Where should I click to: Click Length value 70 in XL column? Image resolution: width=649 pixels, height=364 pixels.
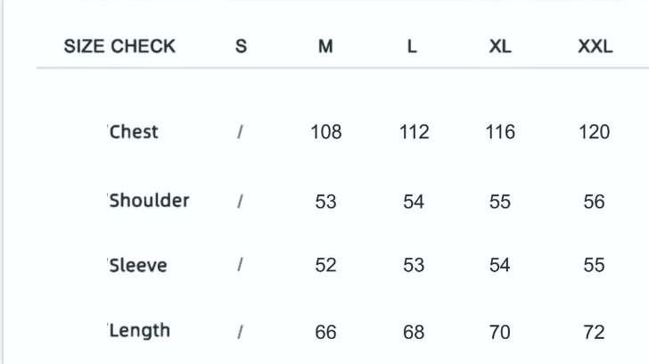500,332
